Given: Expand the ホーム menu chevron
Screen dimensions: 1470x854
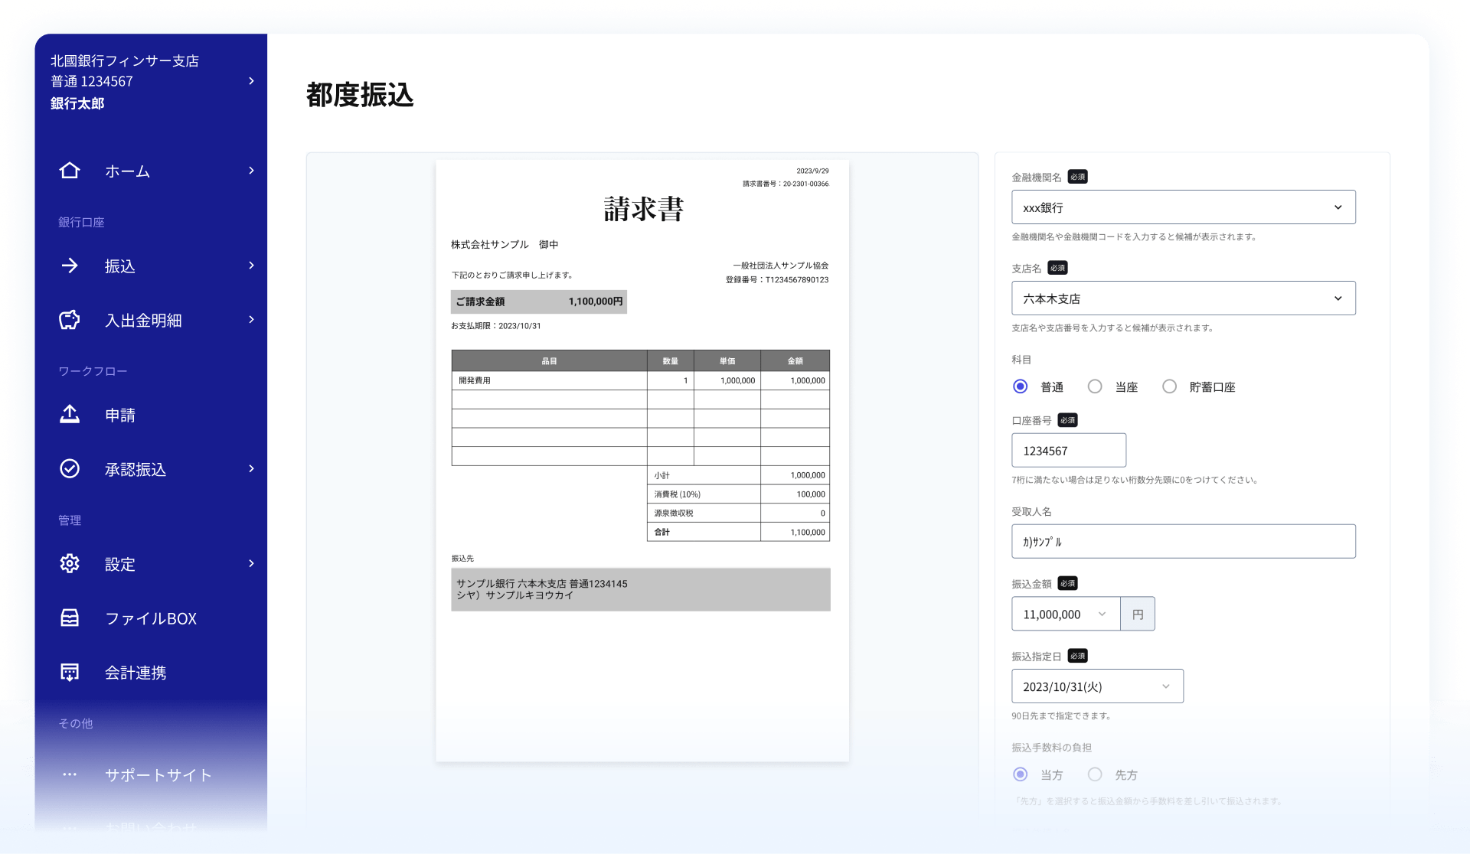Looking at the screenshot, I should tap(251, 171).
